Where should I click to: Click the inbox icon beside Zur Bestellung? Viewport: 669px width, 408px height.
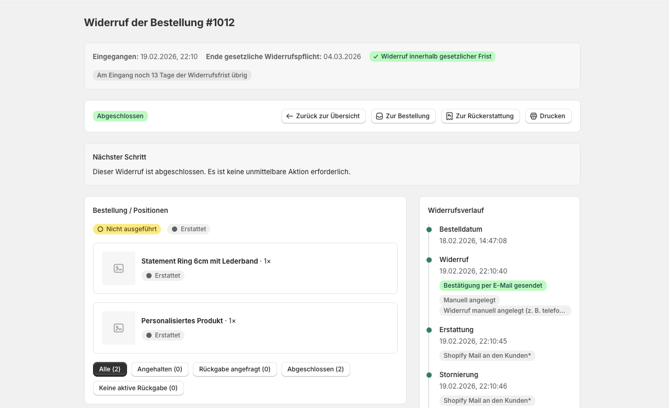[379, 116]
